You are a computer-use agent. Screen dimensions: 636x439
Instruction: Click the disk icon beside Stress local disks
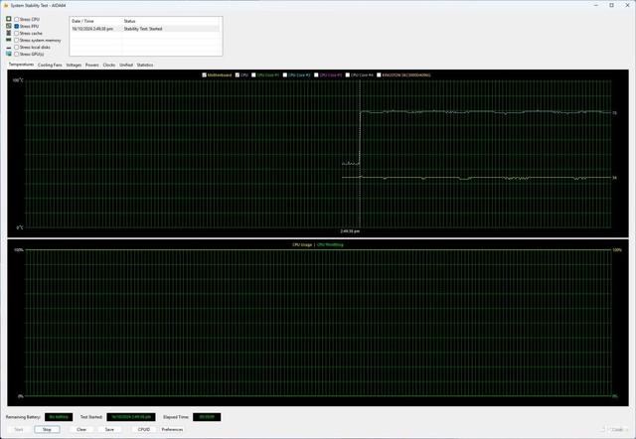[9, 48]
